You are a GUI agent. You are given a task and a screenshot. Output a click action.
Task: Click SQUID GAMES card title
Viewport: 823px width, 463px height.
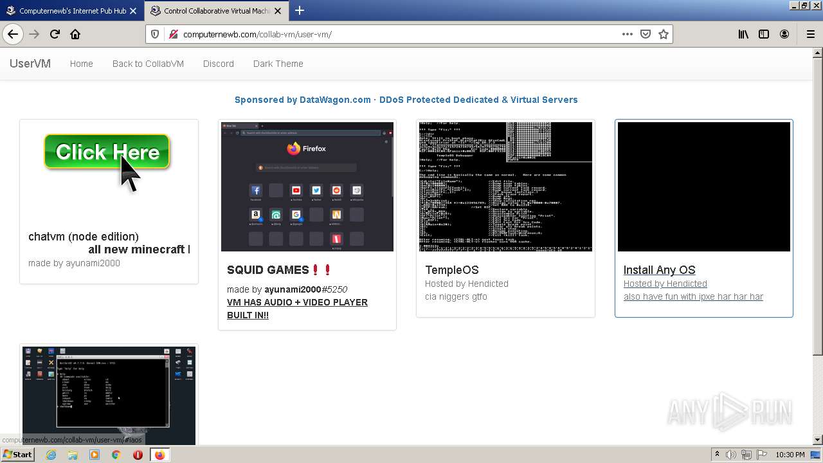(x=280, y=270)
